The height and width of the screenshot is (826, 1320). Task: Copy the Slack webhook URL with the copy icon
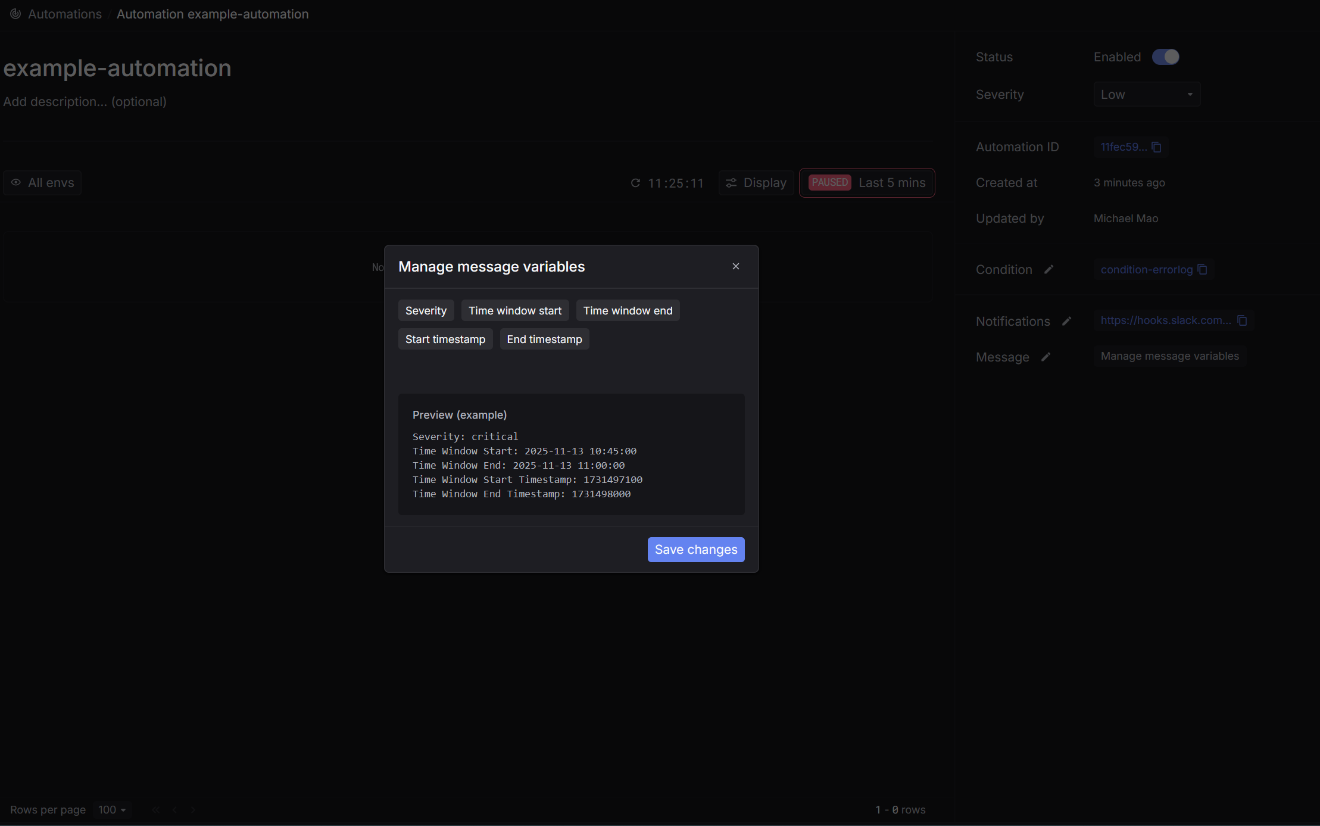(1242, 320)
